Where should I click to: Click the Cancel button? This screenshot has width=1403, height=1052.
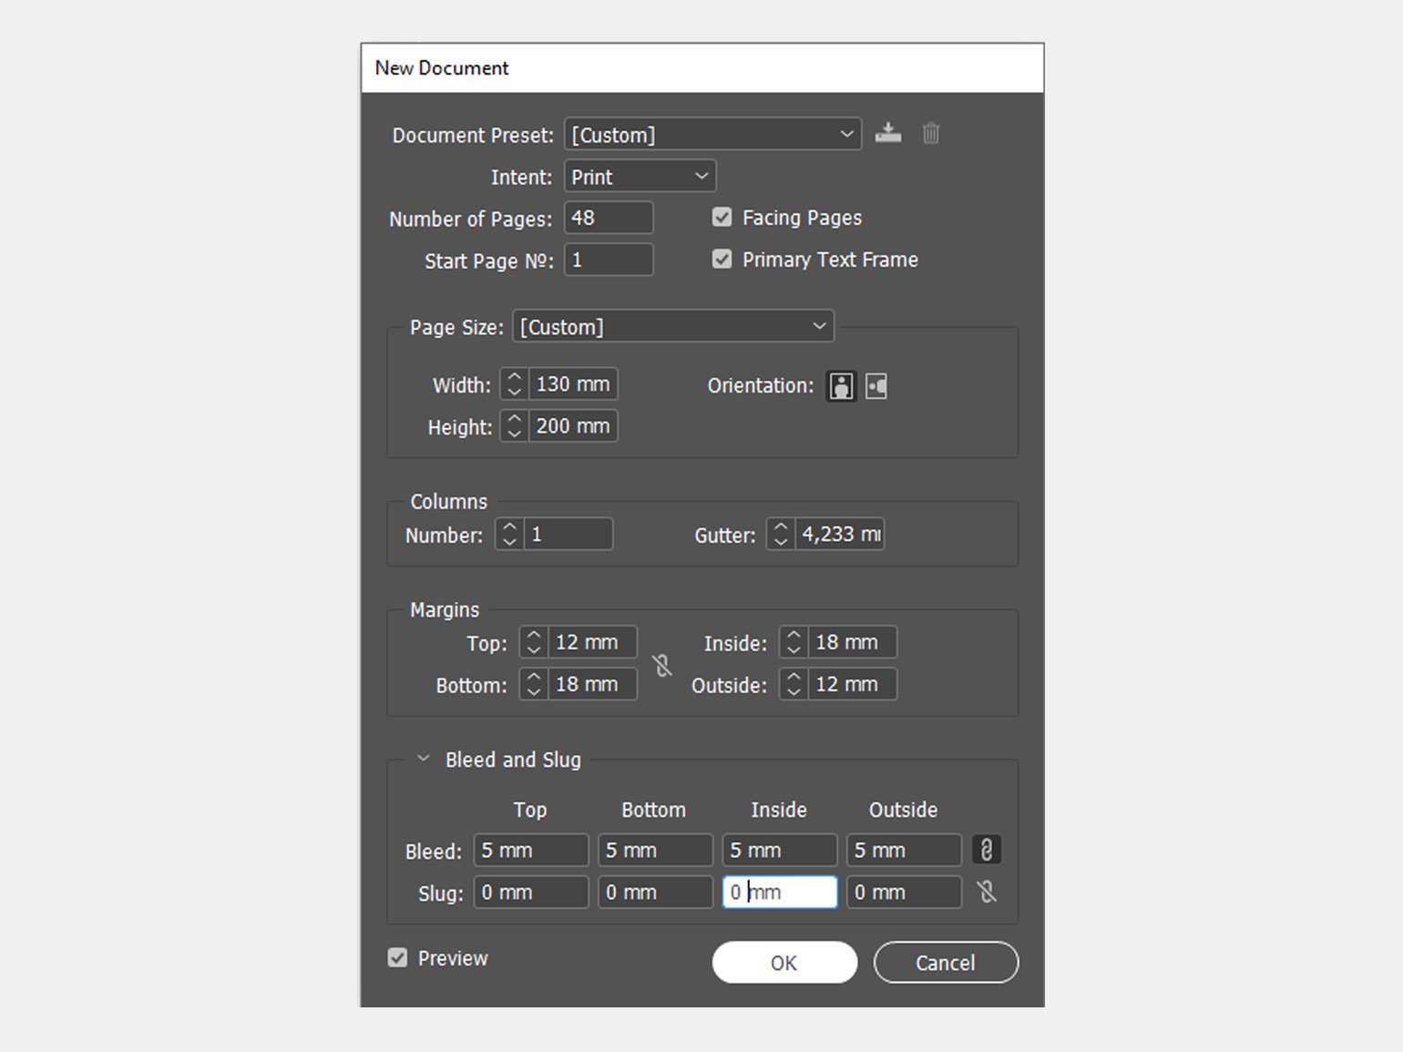pos(945,963)
